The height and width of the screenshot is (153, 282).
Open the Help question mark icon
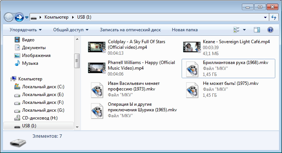click(x=270, y=30)
